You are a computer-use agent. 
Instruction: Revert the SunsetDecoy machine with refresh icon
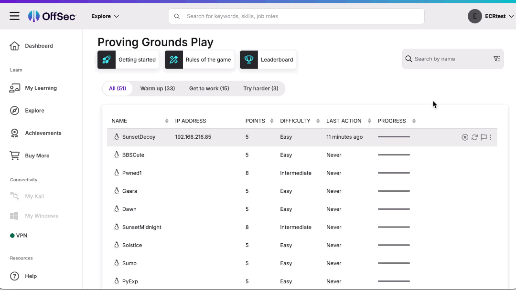[474, 137]
